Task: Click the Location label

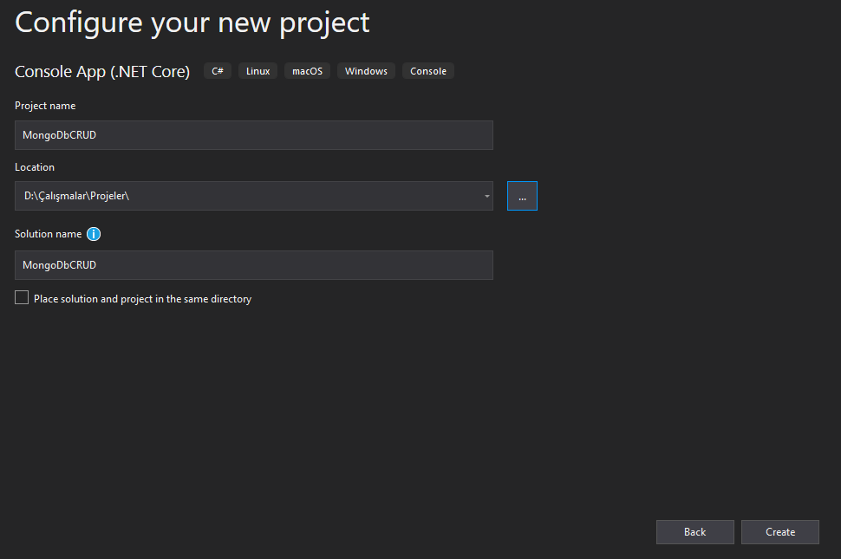Action: coord(35,167)
